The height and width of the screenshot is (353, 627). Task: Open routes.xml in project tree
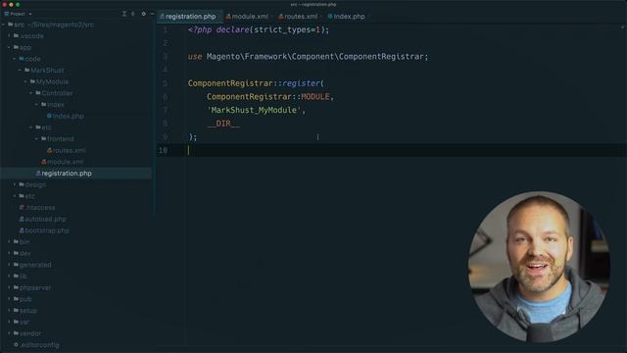pyautogui.click(x=66, y=150)
